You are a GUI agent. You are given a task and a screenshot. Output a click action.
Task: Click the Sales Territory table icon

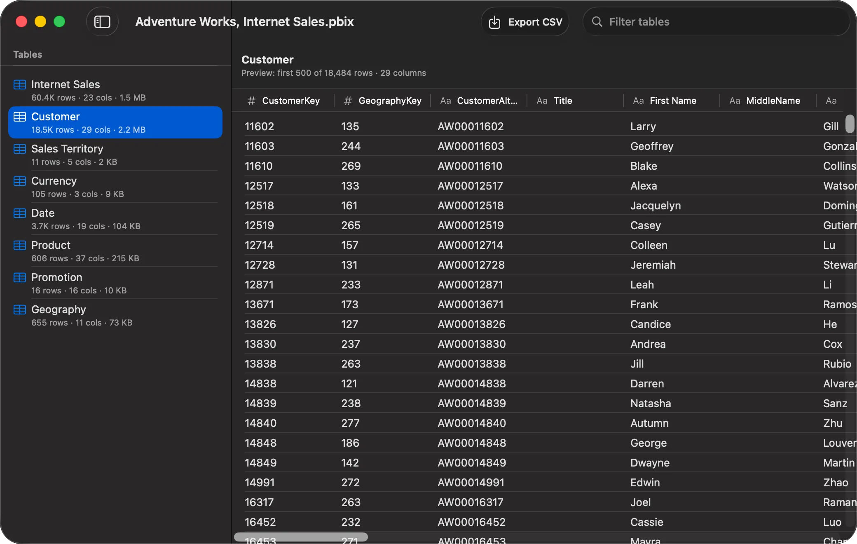20,149
